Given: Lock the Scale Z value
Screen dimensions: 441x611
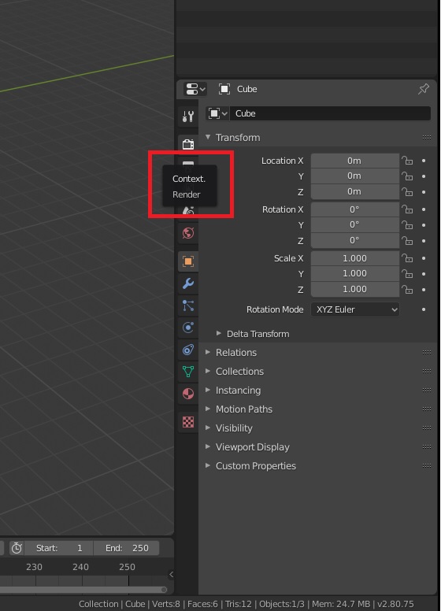Looking at the screenshot, I should 407,290.
